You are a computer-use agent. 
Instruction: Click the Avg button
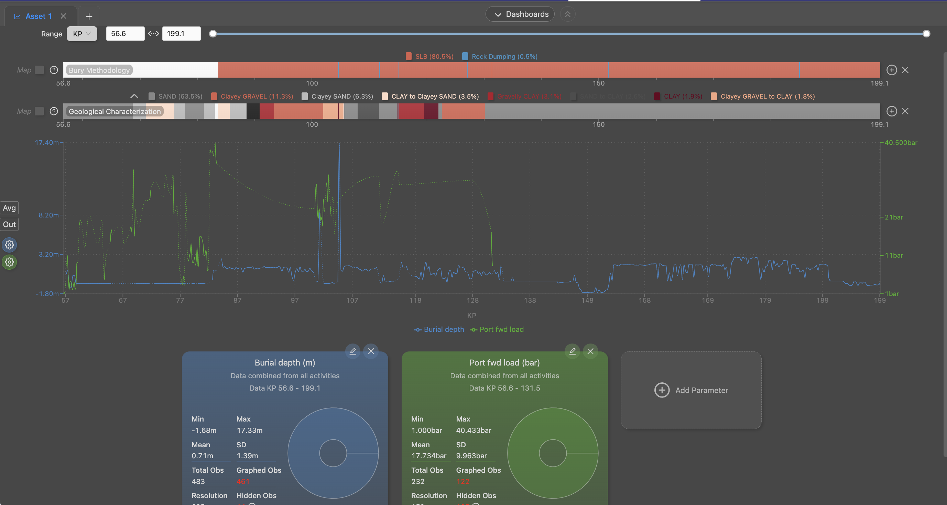10,208
